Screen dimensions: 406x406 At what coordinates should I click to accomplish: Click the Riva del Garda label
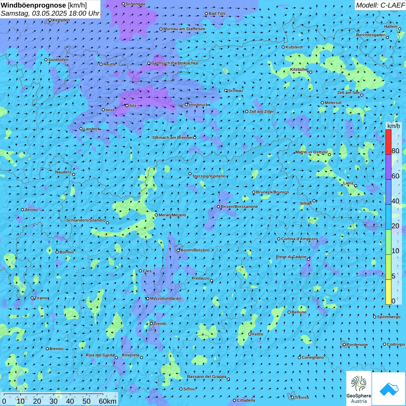pyautogui.click(x=100, y=355)
